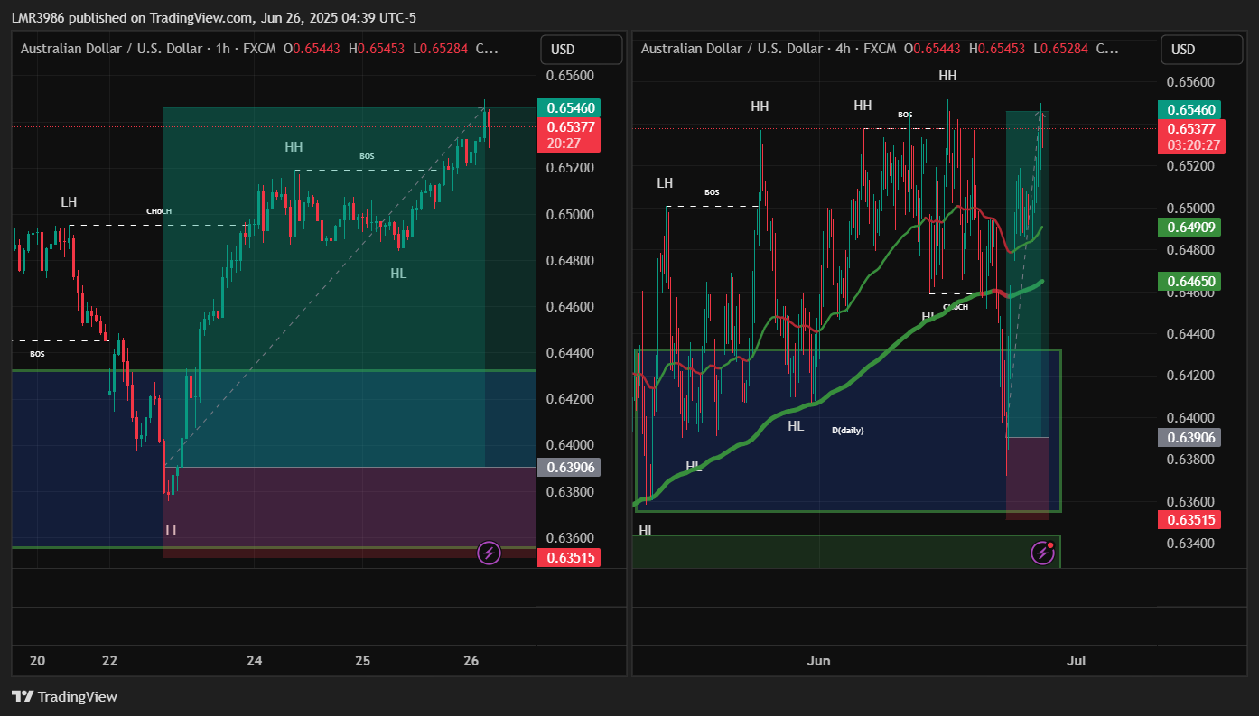Screen dimensions: 1259x716
Task: Click the CHoCH label on the 1h chart
Action: click(159, 211)
